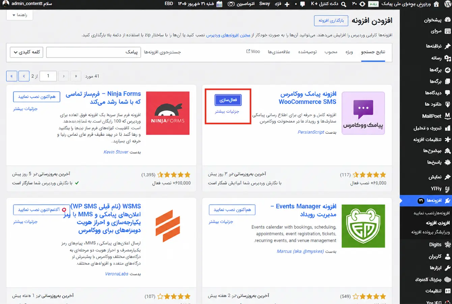The width and height of the screenshot is (452, 304).
Task: Open More Details for Events Manager
Action: [x=221, y=222]
